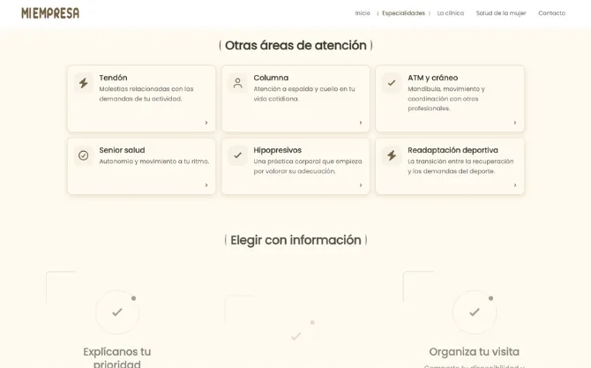
Task: Click the checkmark circle above Explícanos tu prioridad
Action: point(117,312)
